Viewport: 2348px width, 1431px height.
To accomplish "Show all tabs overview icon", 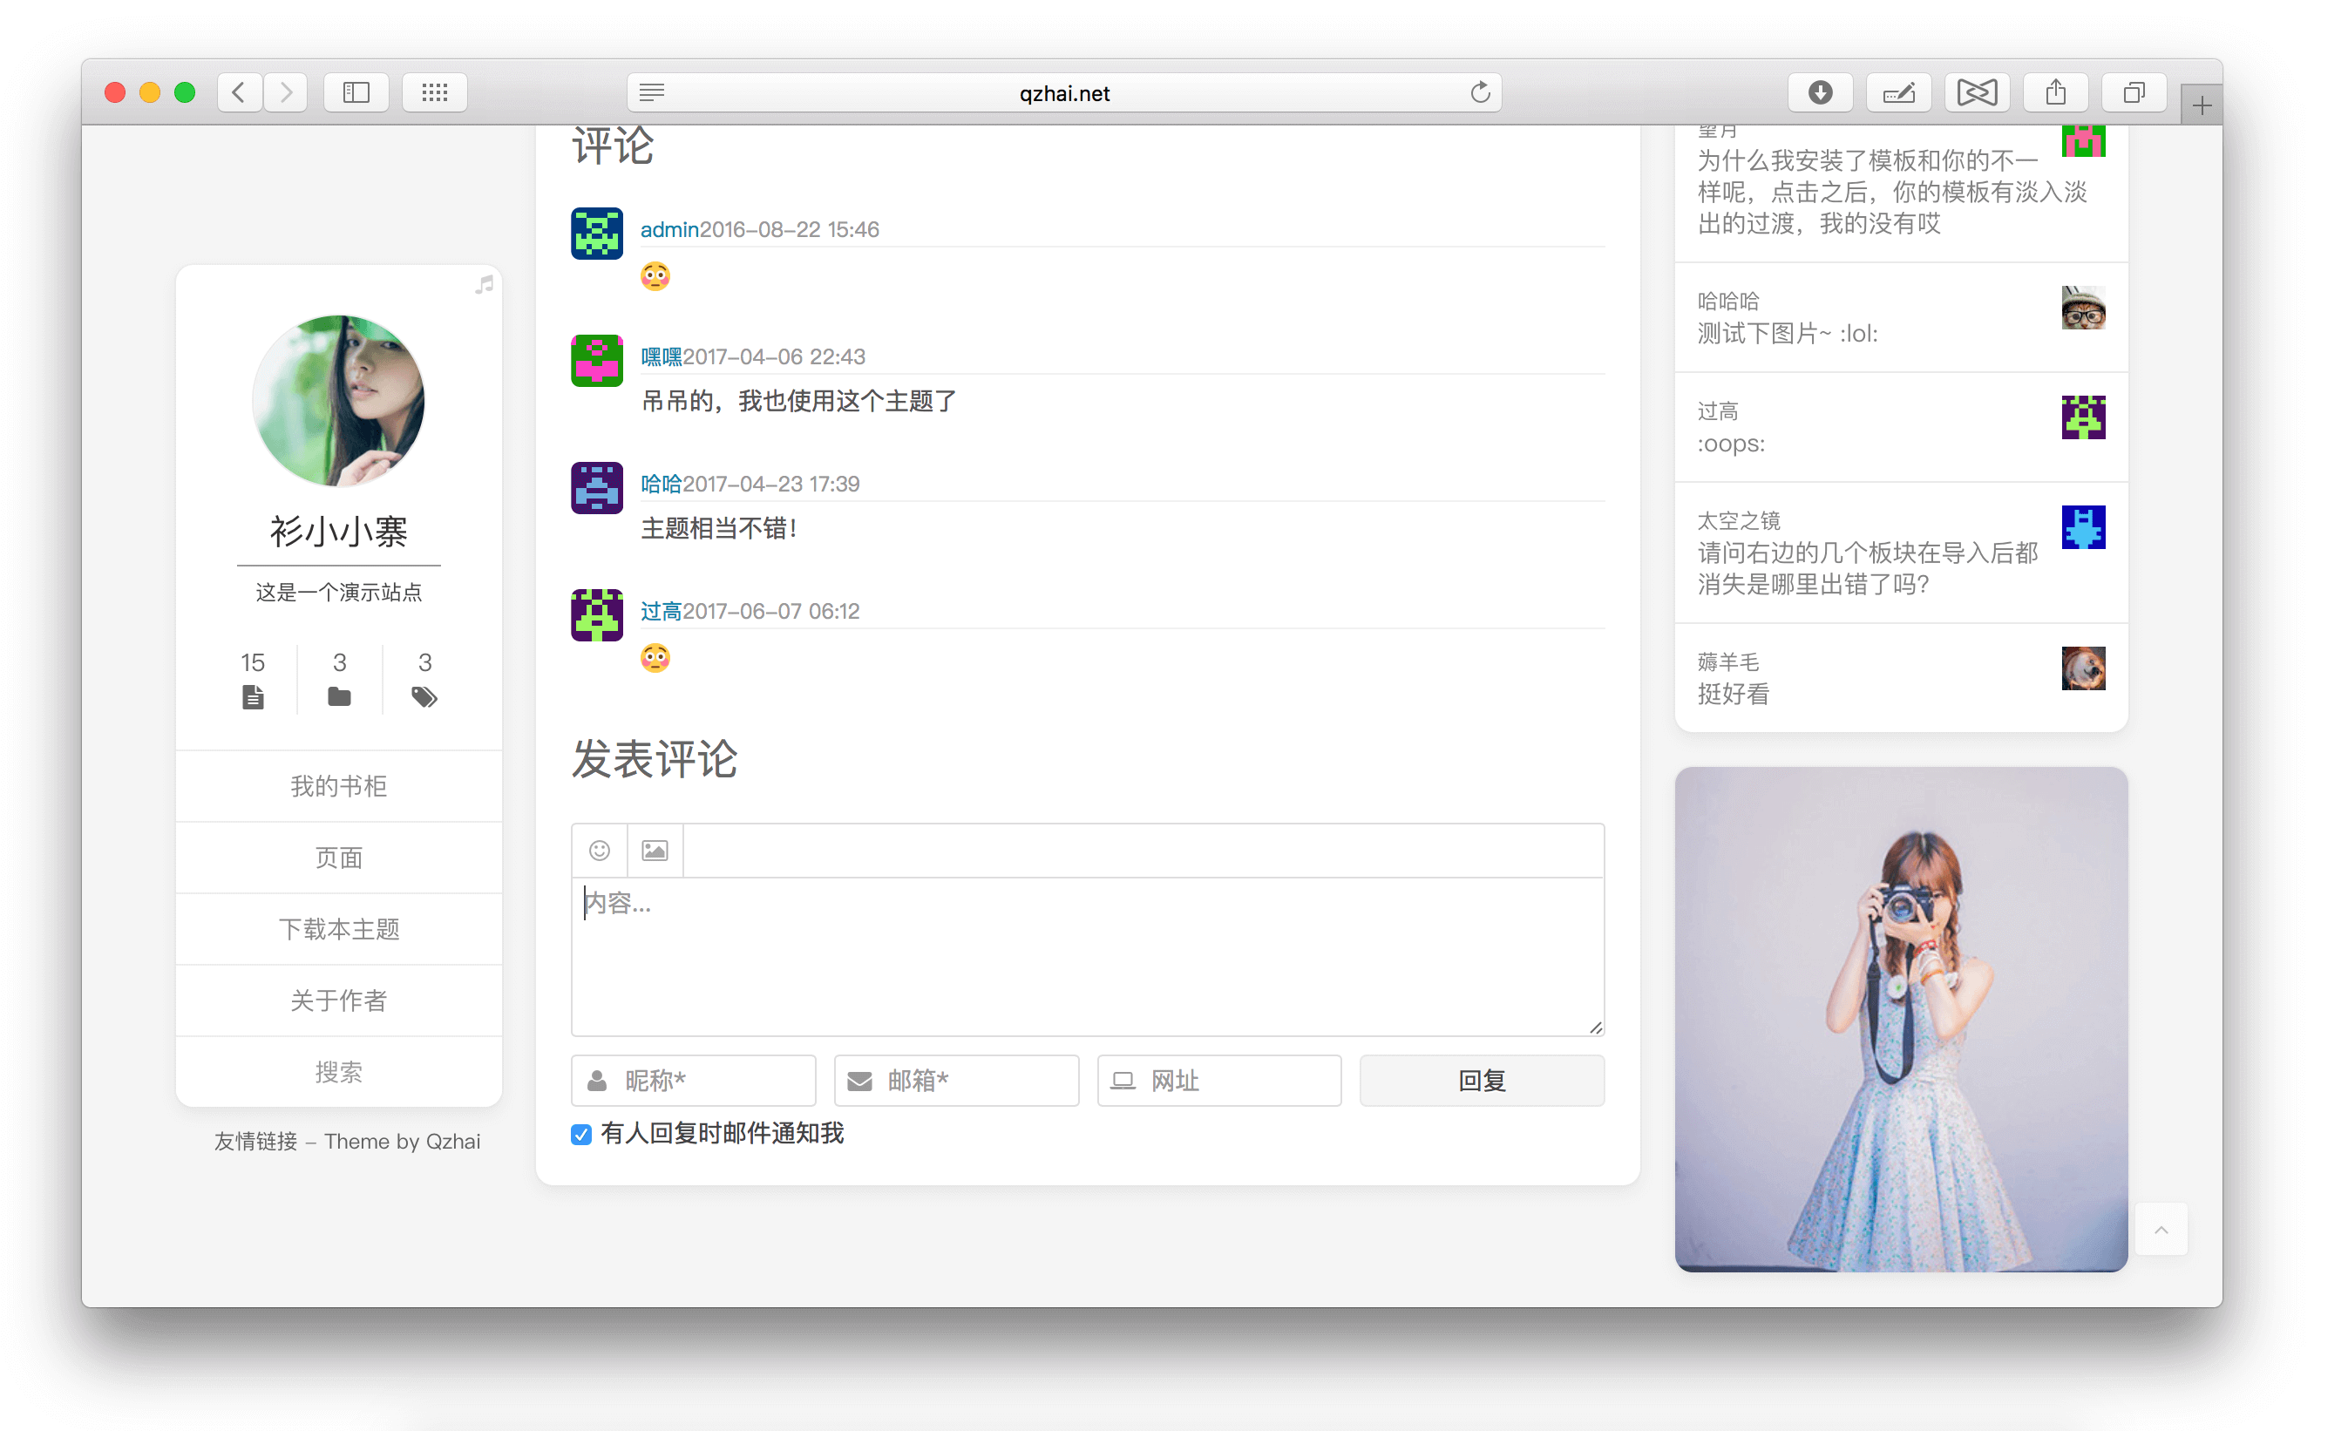I will pos(2134,92).
